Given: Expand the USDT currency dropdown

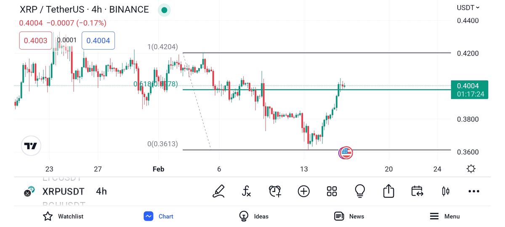Looking at the screenshot, I should point(468,8).
